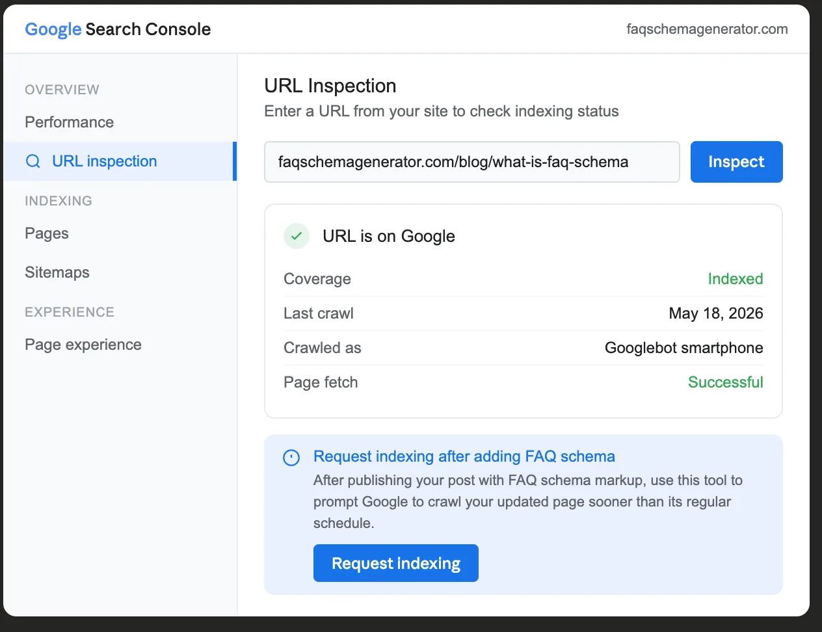The image size is (822, 632).
Task: Click the 'Googlebot smartphone' value
Action: tap(684, 348)
